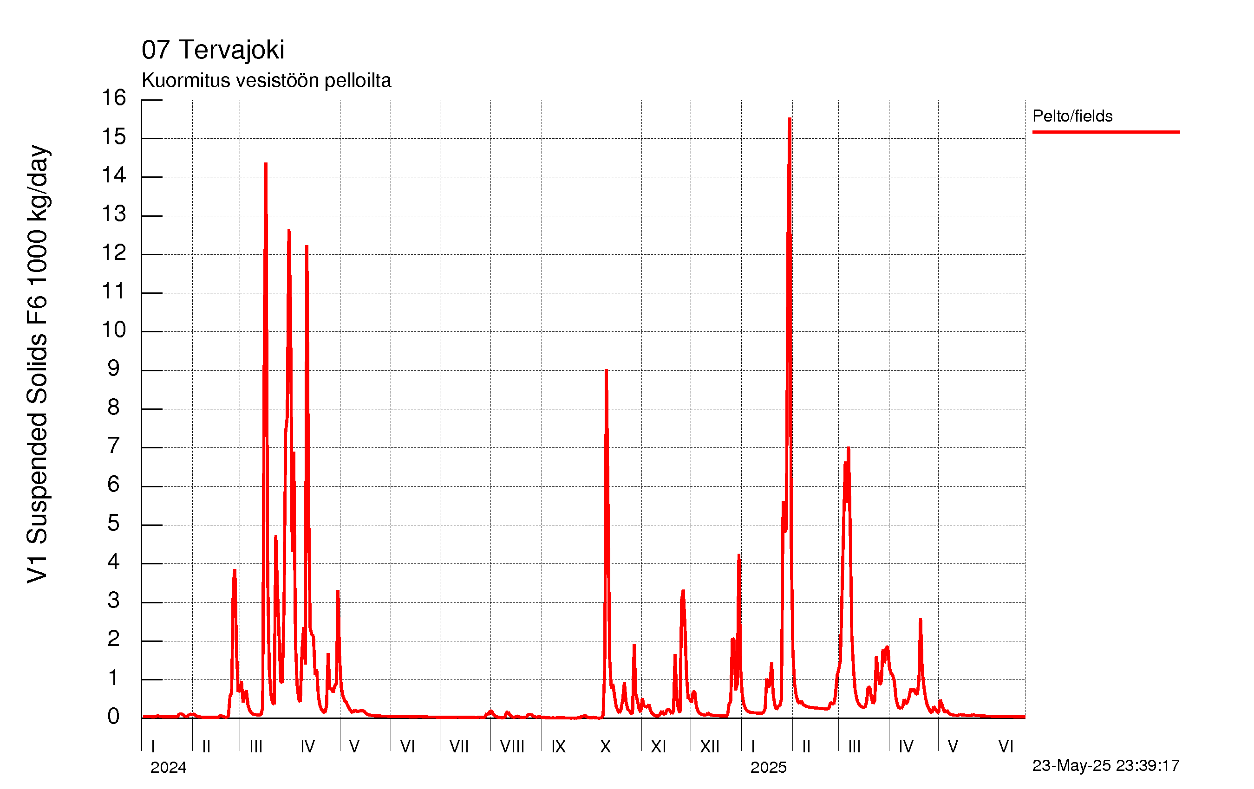Click y-axis value "1"
The image size is (1254, 789).
point(113,678)
